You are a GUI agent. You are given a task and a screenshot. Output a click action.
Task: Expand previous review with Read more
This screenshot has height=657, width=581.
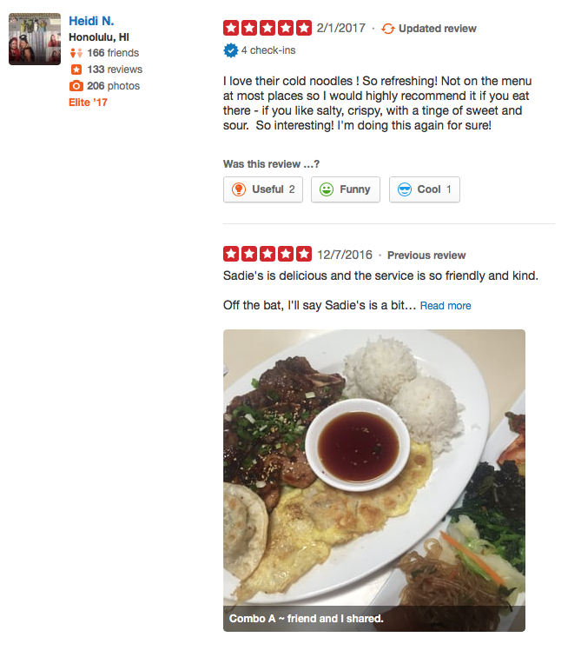[x=446, y=306]
